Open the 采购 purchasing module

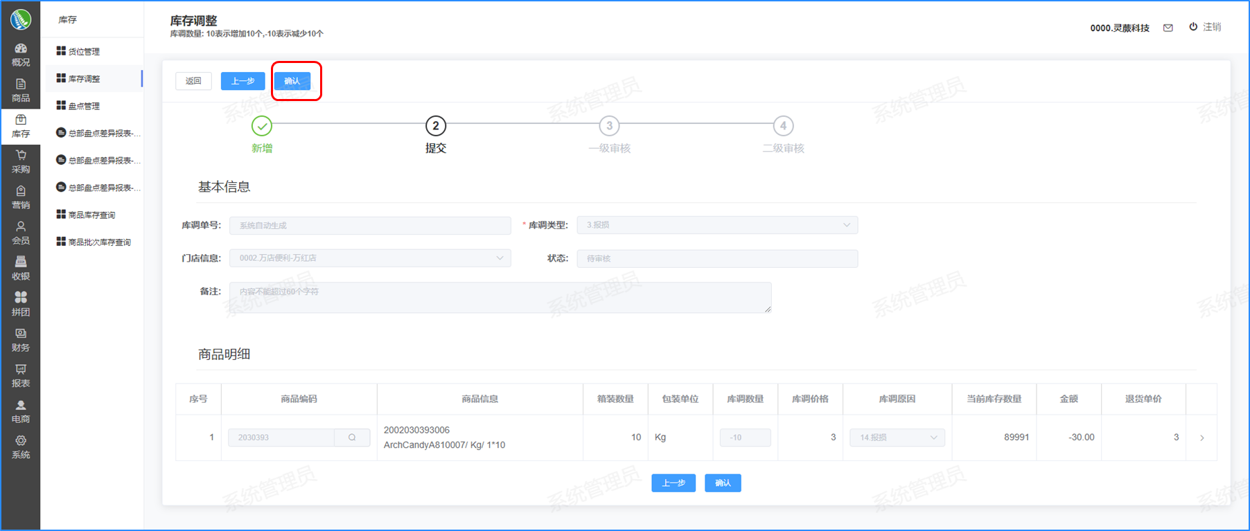coord(21,162)
